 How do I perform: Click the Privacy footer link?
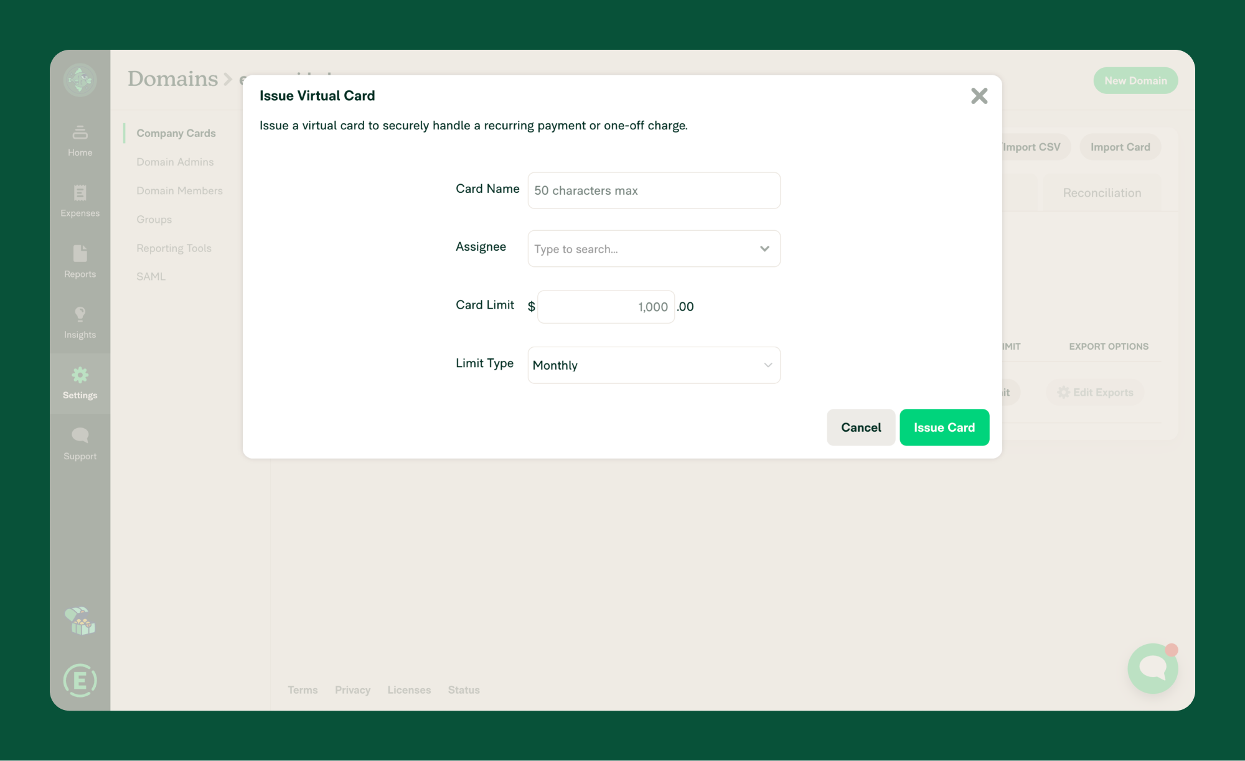352,690
